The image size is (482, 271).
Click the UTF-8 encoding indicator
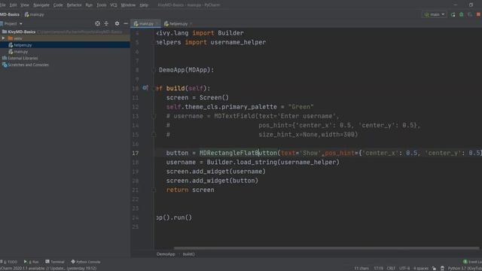pyautogui.click(x=404, y=268)
